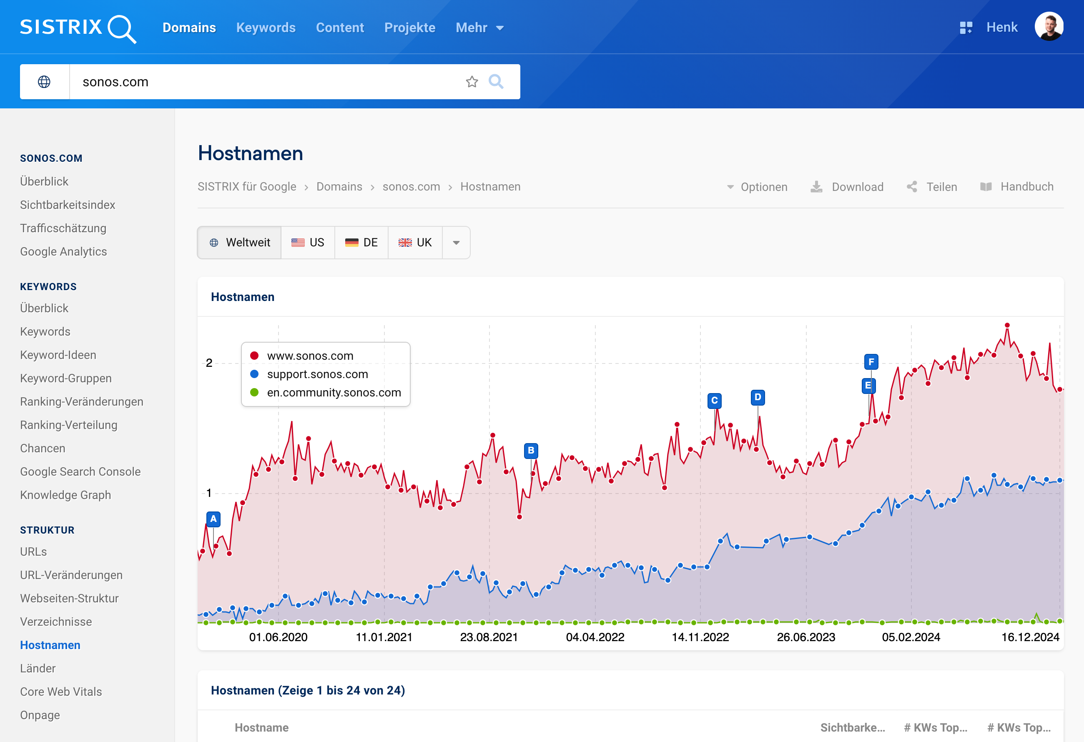Click event pin F on chart
This screenshot has width=1084, height=742.
[x=871, y=362]
